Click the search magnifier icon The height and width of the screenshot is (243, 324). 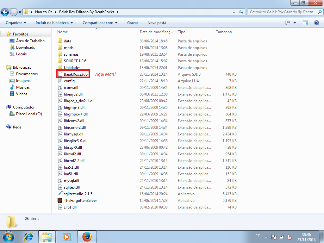[x=320, y=12]
